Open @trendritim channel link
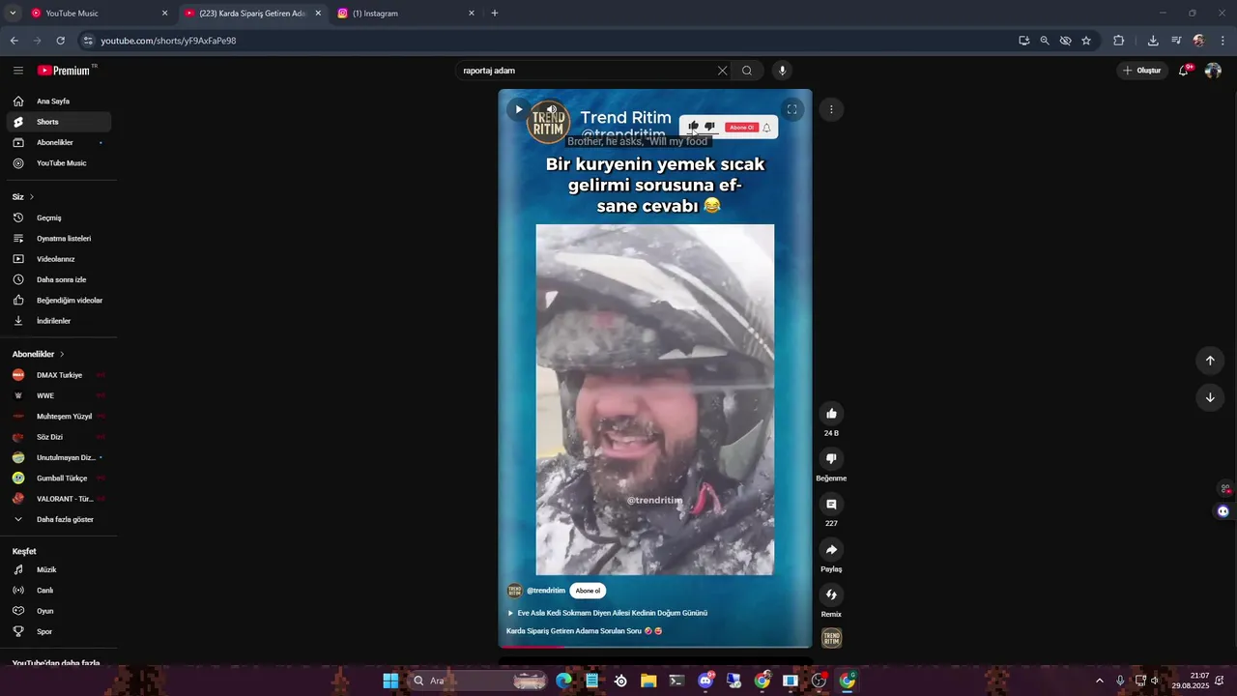 546,591
